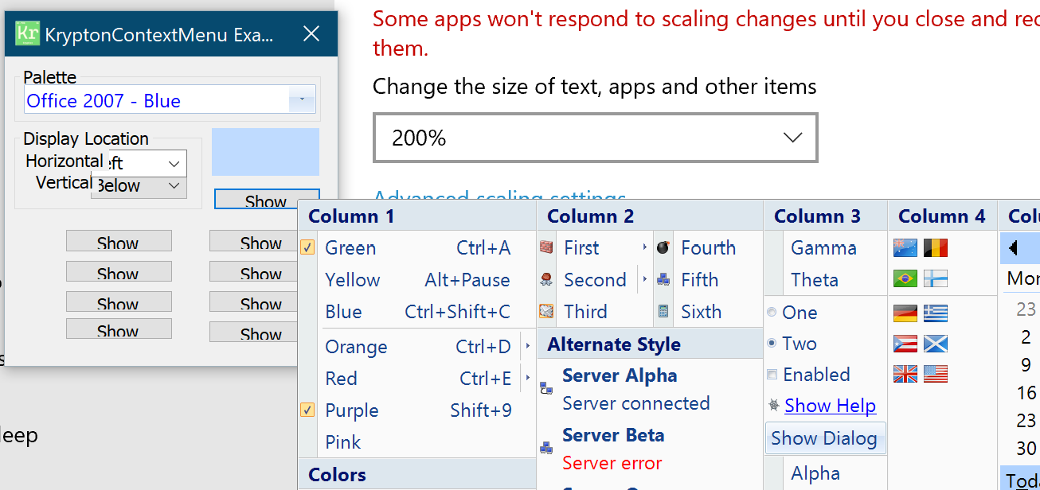Expand the submenu arrow for Orange

point(527,347)
